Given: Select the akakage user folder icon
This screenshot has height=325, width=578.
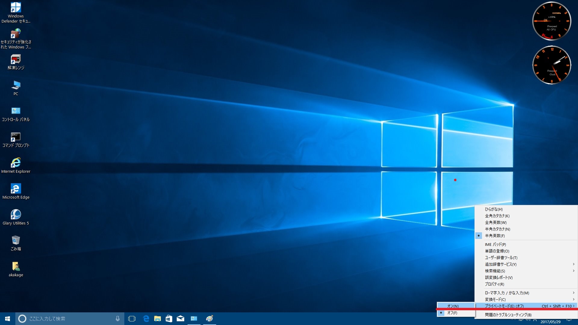Looking at the screenshot, I should click(x=16, y=269).
